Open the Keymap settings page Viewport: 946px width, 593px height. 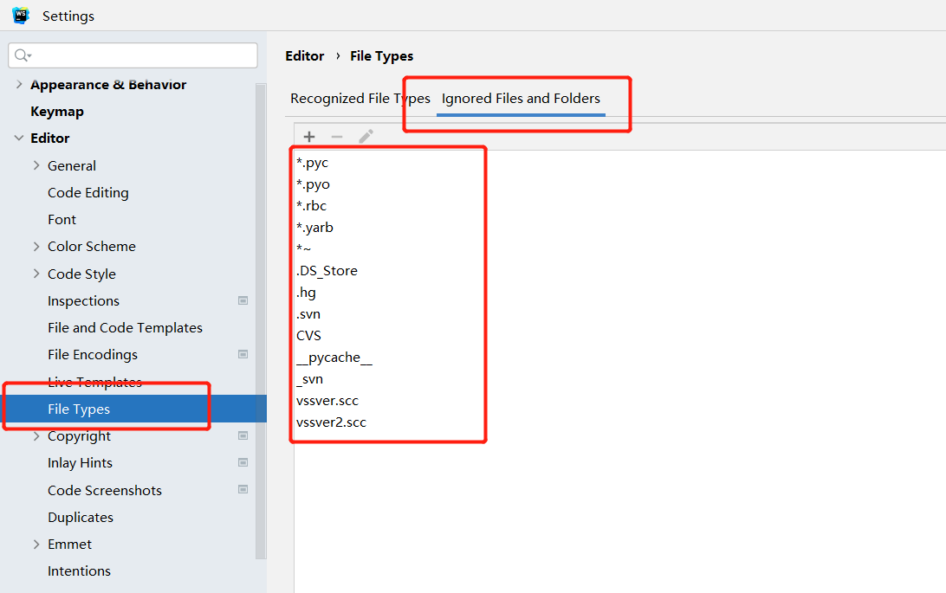click(57, 112)
